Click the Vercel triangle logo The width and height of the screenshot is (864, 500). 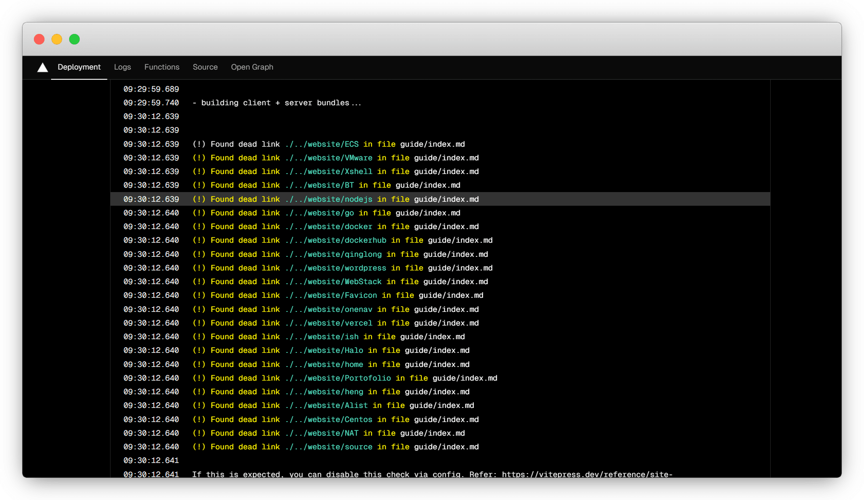42,67
